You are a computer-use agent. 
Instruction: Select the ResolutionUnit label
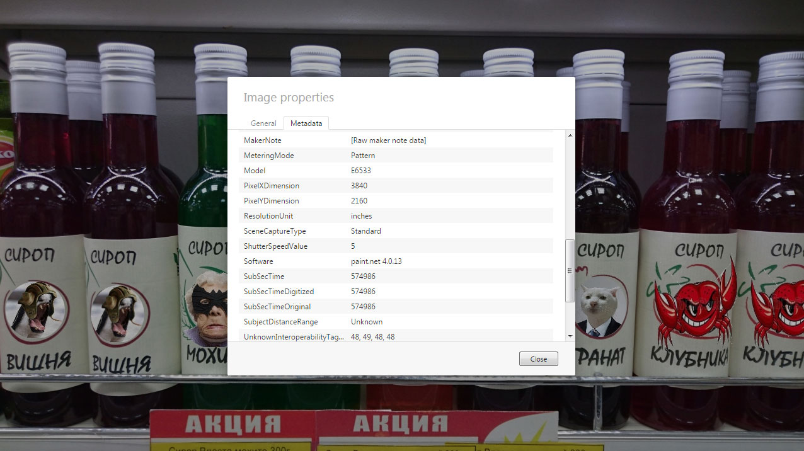click(268, 216)
